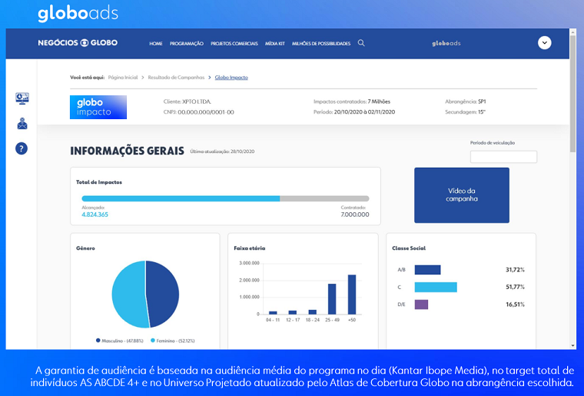Open the help question mark icon
Viewport: 584px width, 396px height.
[x=22, y=148]
